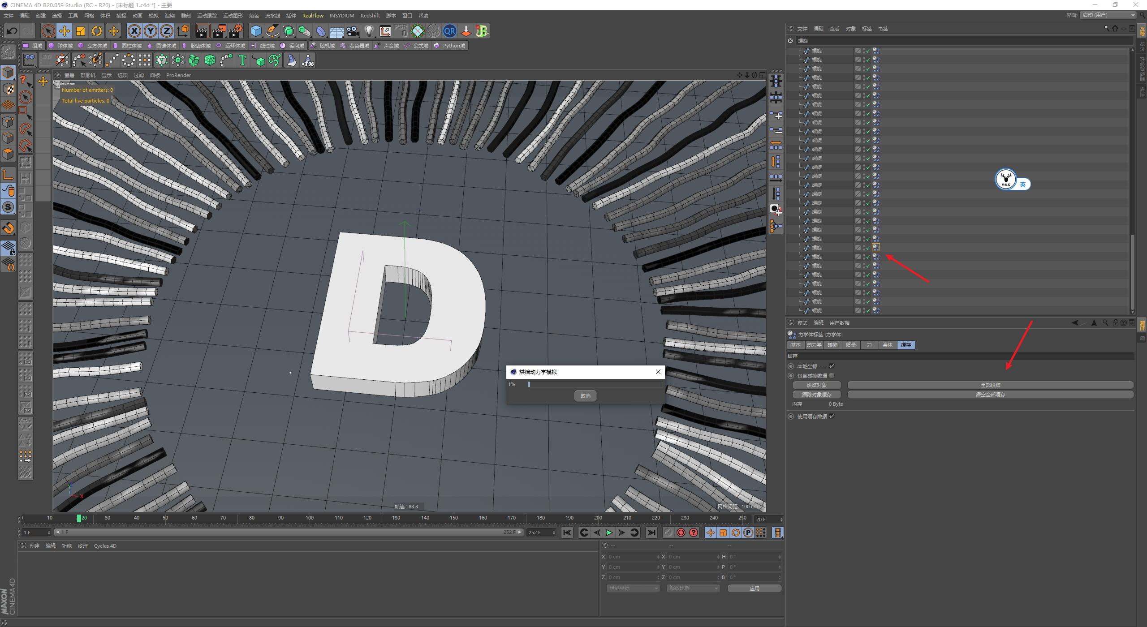
Task: Select the Spline Pen tool
Action: click(272, 31)
